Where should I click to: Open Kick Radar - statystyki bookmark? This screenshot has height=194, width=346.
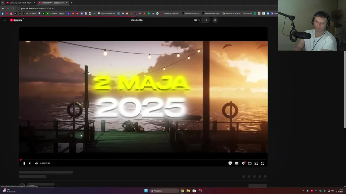click(x=56, y=13)
